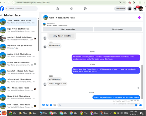Click the browser reload button
Screen dimensions: 146x116
click(8, 3)
